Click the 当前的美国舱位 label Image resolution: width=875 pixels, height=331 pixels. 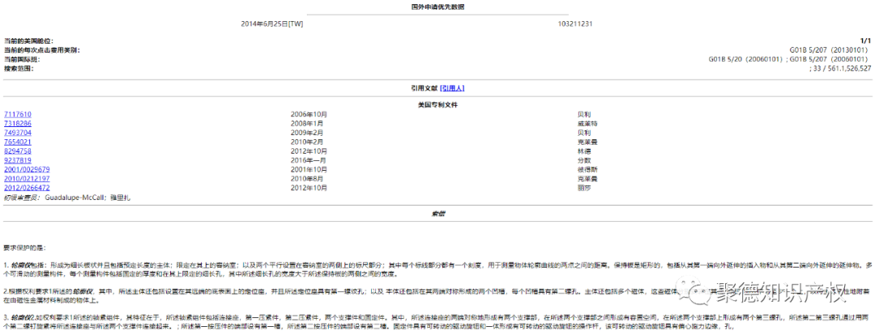pyautogui.click(x=29, y=40)
